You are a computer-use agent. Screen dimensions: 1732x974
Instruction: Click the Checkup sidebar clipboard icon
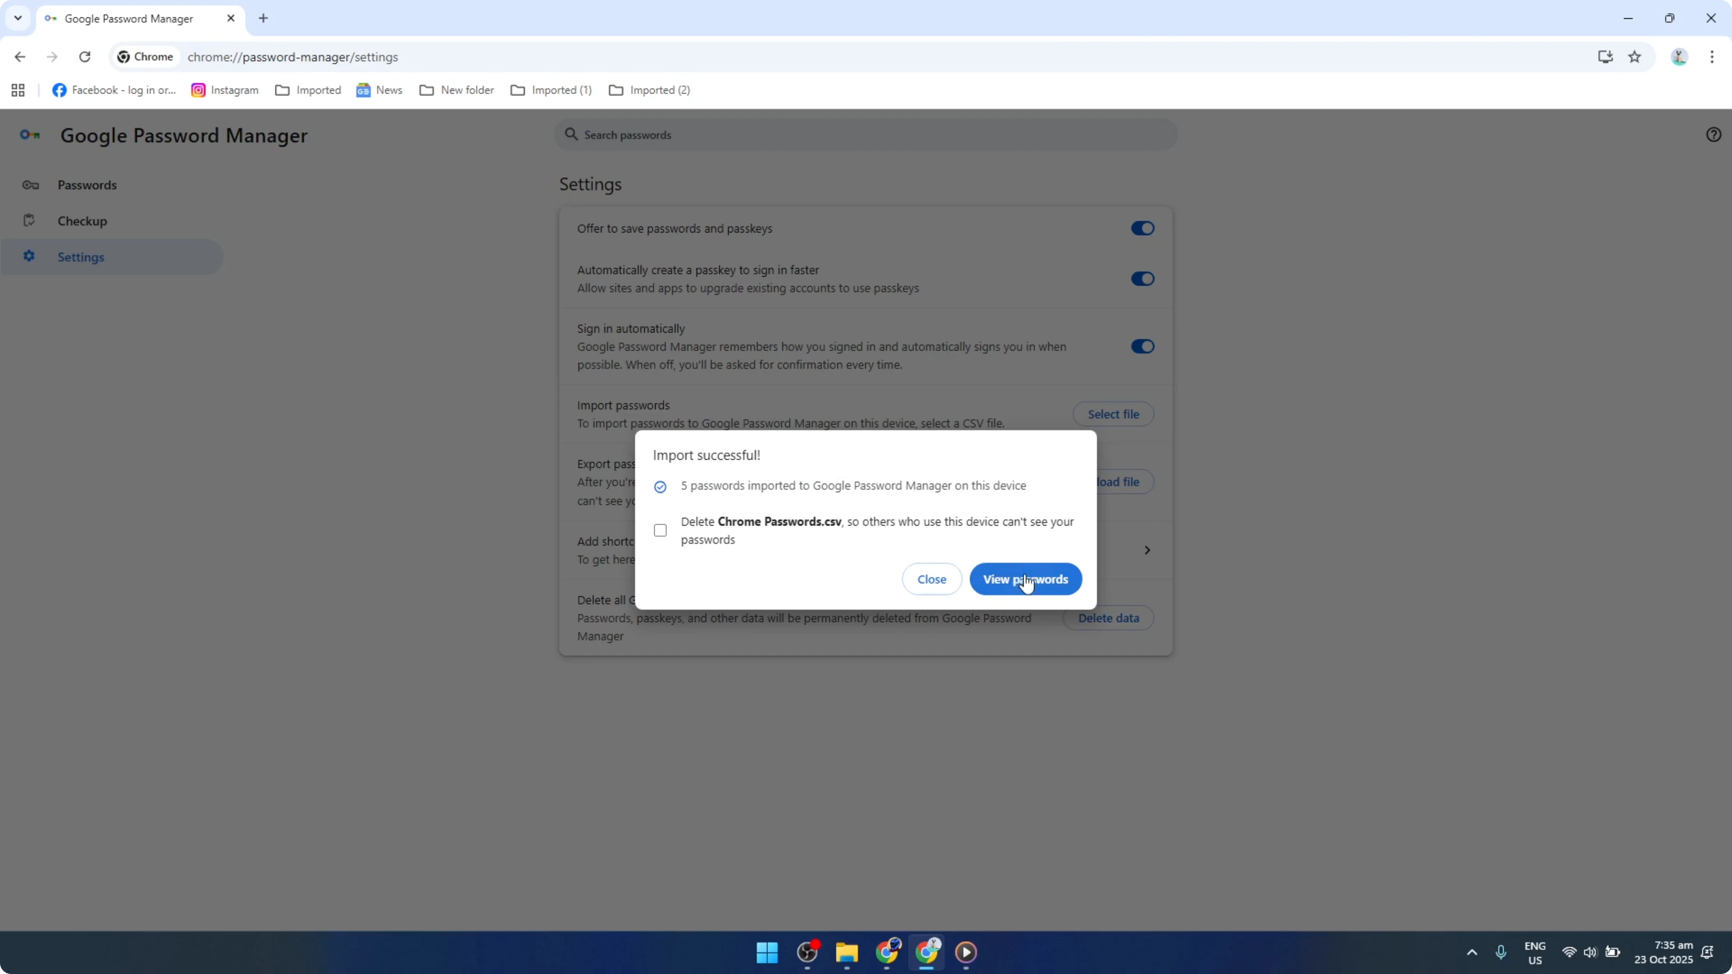pos(29,221)
